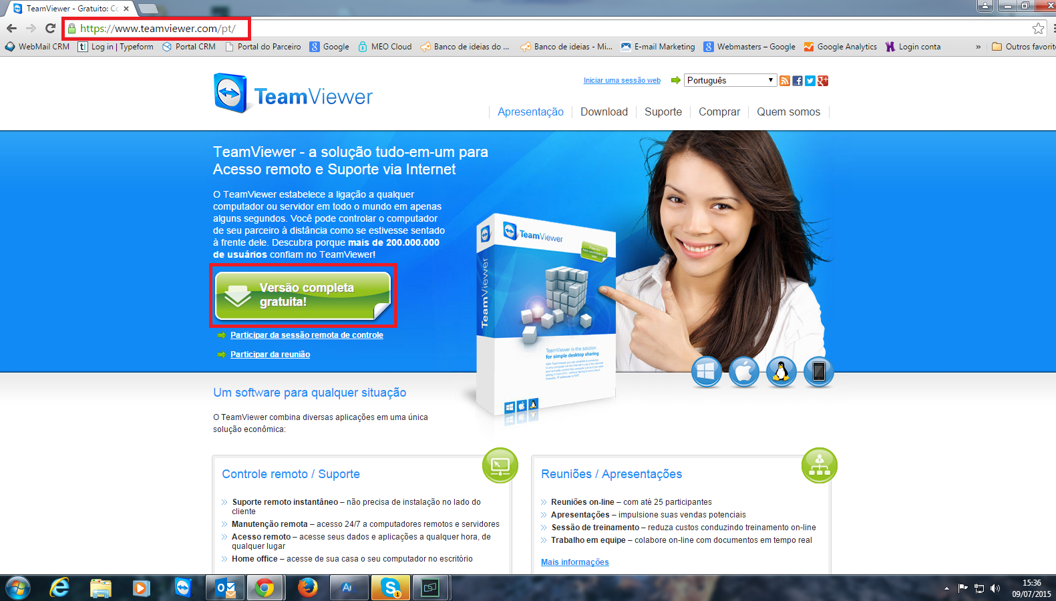Viewport: 1056px width, 601px height.
Task: Open the Login conta bookmark
Action: [913, 47]
